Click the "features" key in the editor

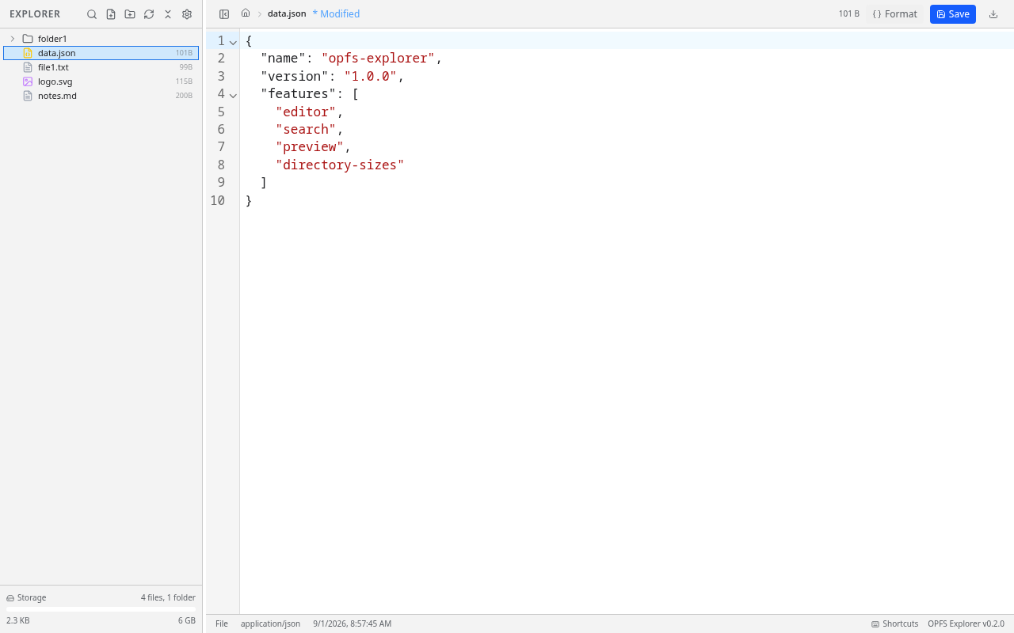click(x=299, y=94)
